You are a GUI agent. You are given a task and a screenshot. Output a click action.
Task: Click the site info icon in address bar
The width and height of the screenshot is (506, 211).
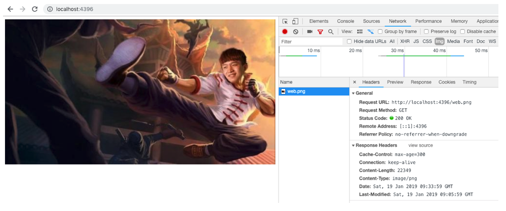click(x=50, y=9)
